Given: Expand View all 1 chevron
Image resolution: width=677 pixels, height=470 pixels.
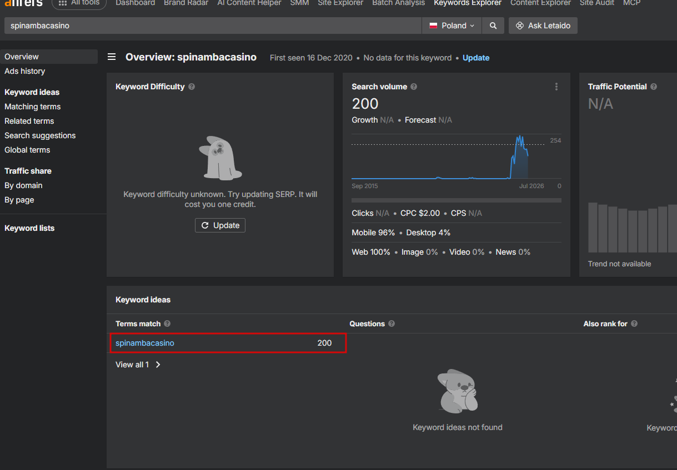Looking at the screenshot, I should pos(158,365).
